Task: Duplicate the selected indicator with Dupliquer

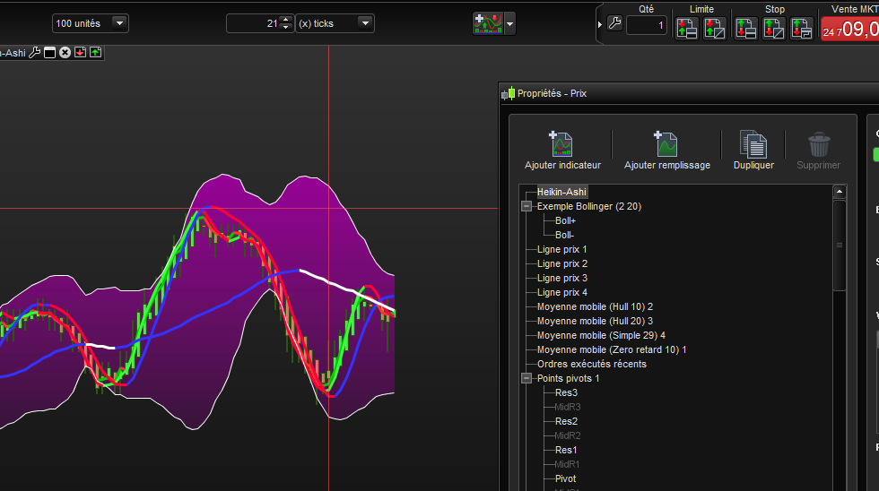Action: click(753, 144)
